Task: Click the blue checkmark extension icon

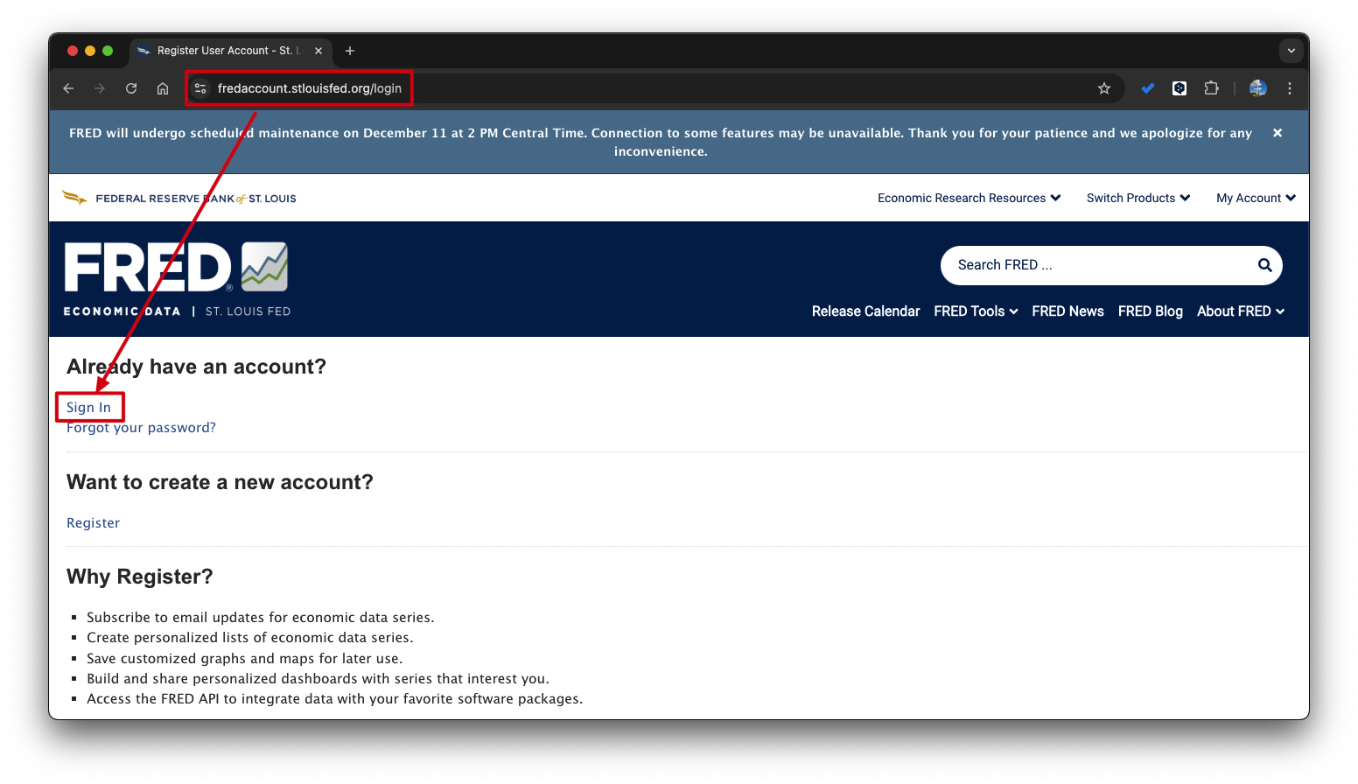Action: (x=1148, y=88)
